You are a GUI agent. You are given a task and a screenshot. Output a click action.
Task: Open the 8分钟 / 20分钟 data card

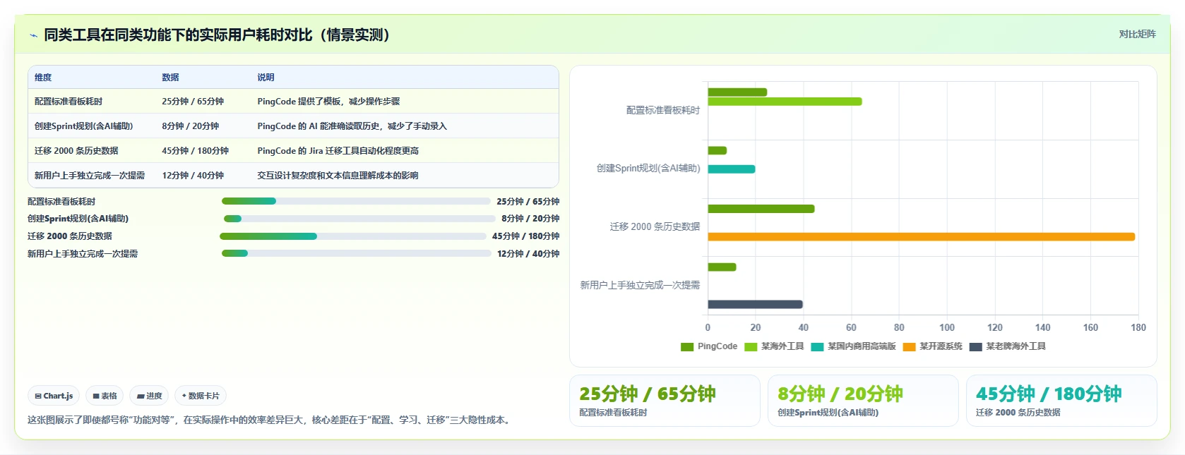pyautogui.click(x=863, y=401)
